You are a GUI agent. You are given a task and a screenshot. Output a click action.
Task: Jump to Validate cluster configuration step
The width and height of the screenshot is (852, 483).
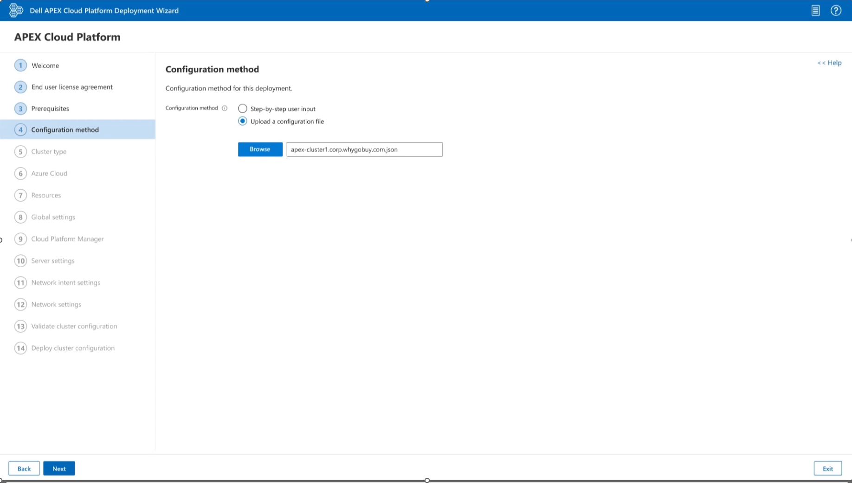tap(74, 326)
